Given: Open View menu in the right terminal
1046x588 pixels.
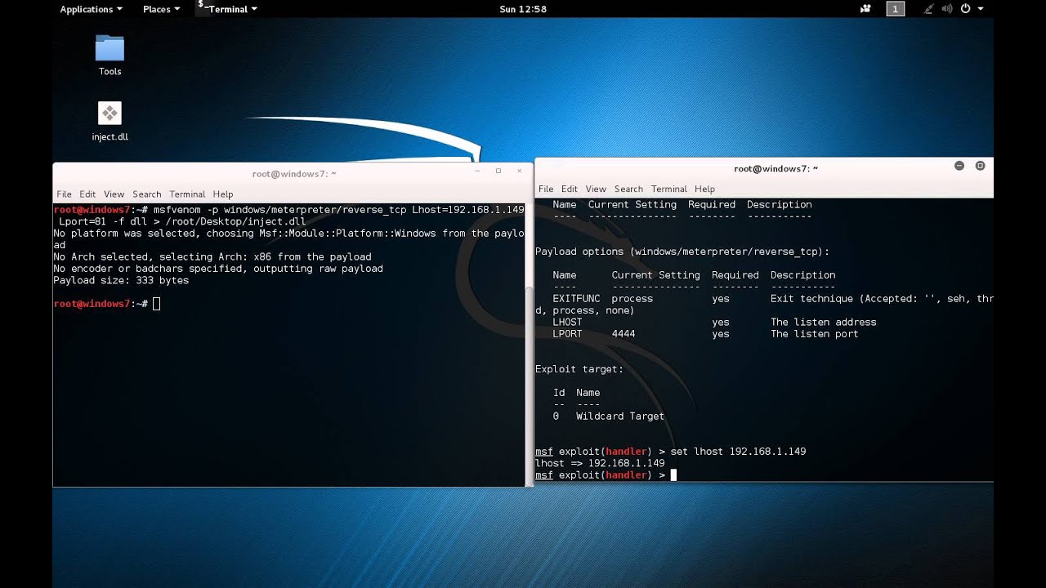Looking at the screenshot, I should point(596,189).
